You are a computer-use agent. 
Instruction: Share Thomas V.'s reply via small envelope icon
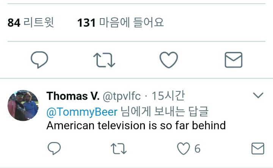click(258, 148)
